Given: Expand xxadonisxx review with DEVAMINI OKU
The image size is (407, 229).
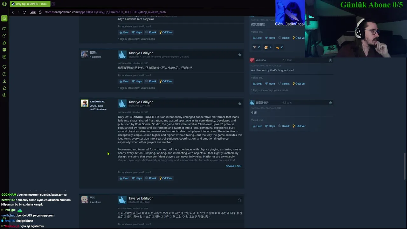Looking at the screenshot, I should click(233, 166).
